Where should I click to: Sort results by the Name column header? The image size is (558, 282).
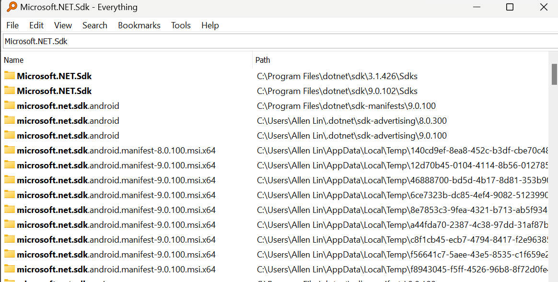tap(127, 60)
